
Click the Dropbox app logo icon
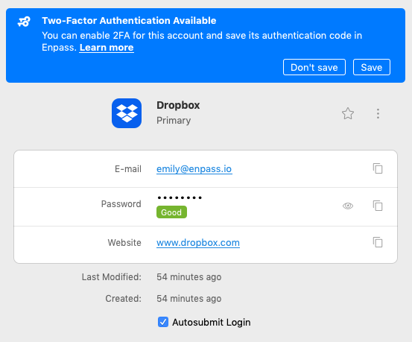(x=127, y=113)
